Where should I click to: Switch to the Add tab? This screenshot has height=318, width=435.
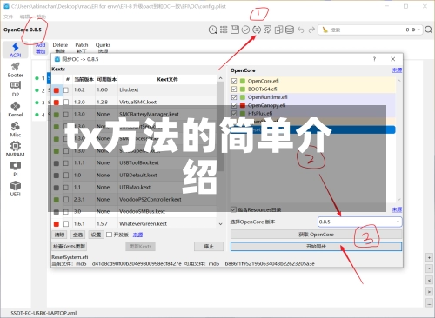(41, 48)
